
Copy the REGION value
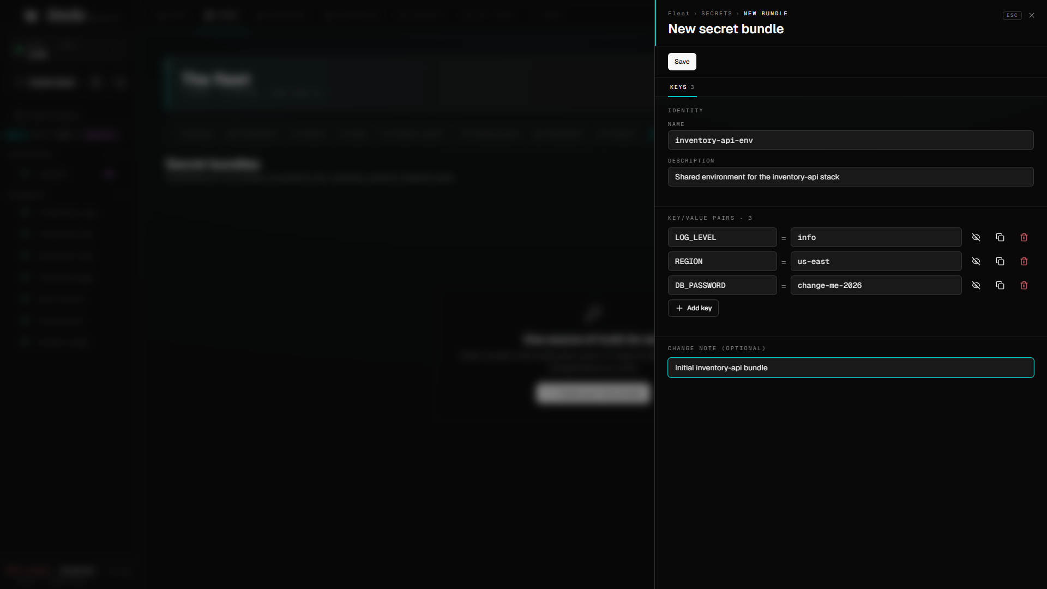[x=1000, y=262]
